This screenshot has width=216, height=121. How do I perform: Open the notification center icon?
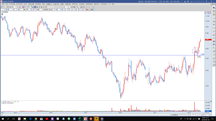(212, 119)
